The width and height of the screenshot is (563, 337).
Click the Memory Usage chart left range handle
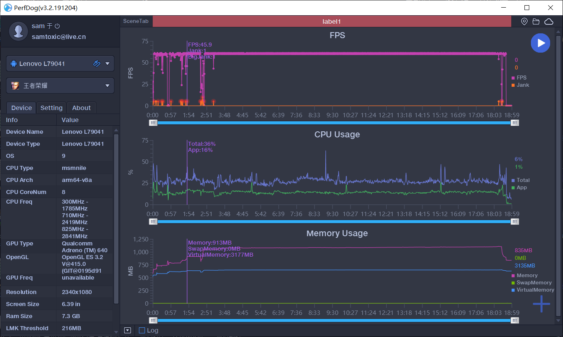(153, 321)
